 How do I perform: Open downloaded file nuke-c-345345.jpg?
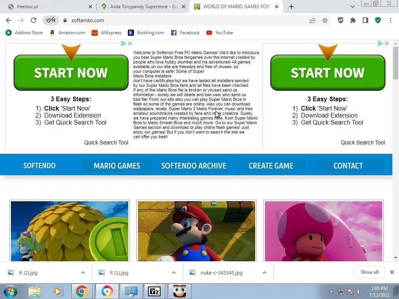(221, 273)
